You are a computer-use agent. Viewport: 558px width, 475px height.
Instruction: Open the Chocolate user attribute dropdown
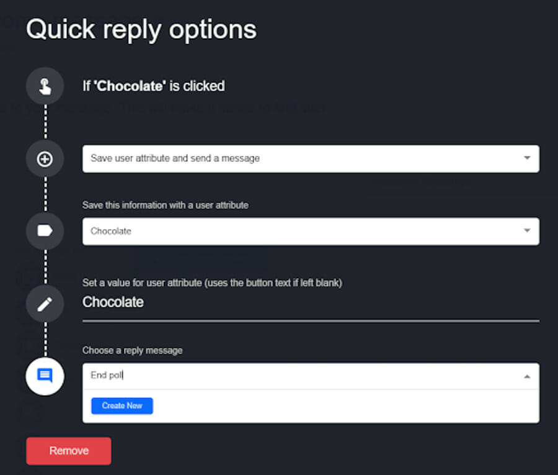coord(311,231)
